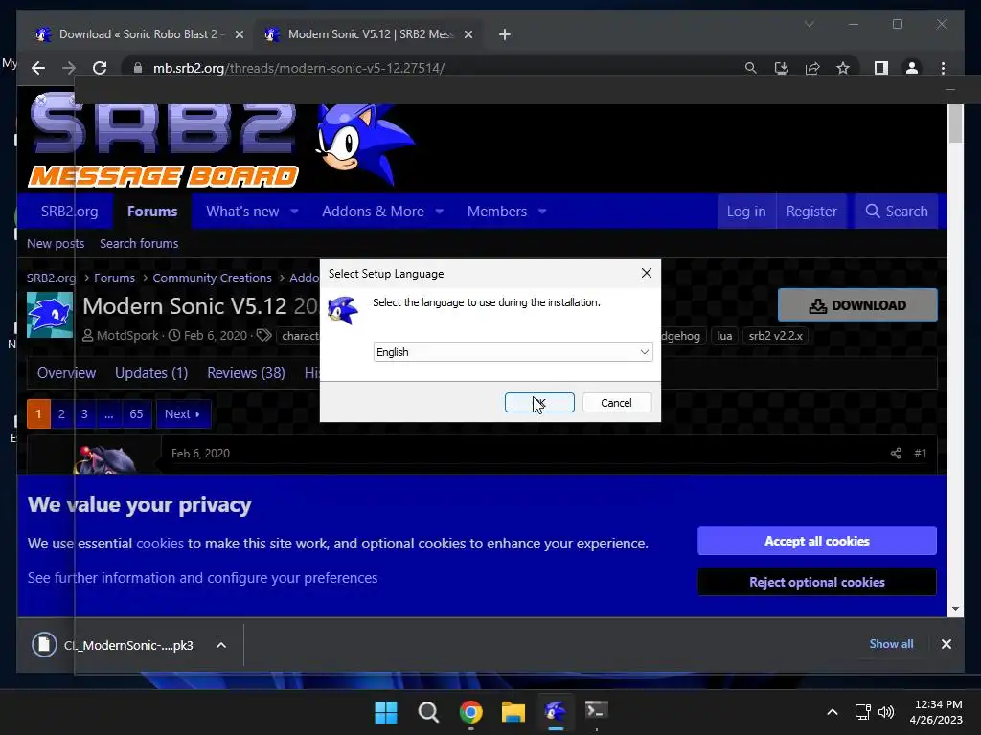
Task: Open forum Search
Action: coord(897,212)
